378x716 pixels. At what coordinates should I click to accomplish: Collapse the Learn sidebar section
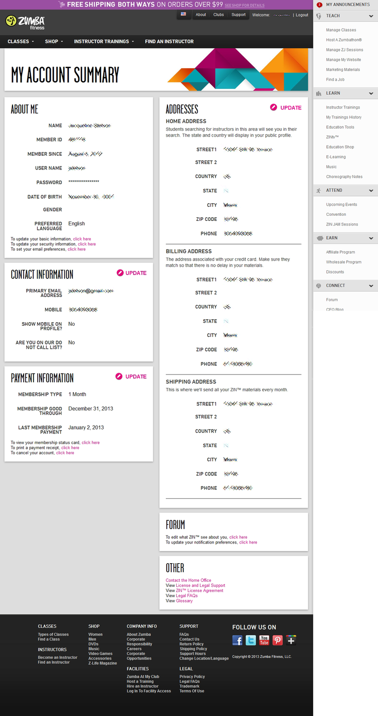371,93
